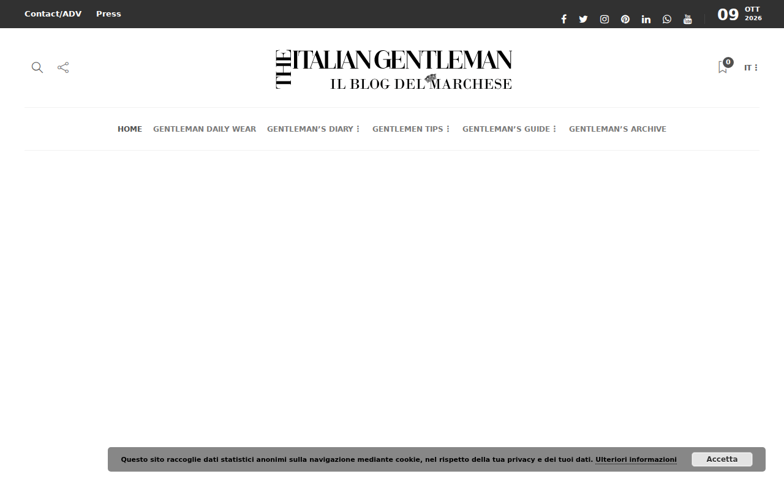Expand the IT language selector
The height and width of the screenshot is (490, 784).
click(752, 68)
